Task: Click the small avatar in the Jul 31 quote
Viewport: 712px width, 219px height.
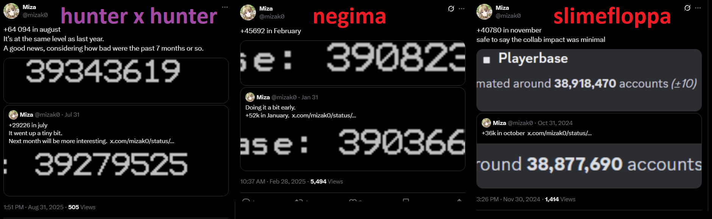Action: point(13,115)
